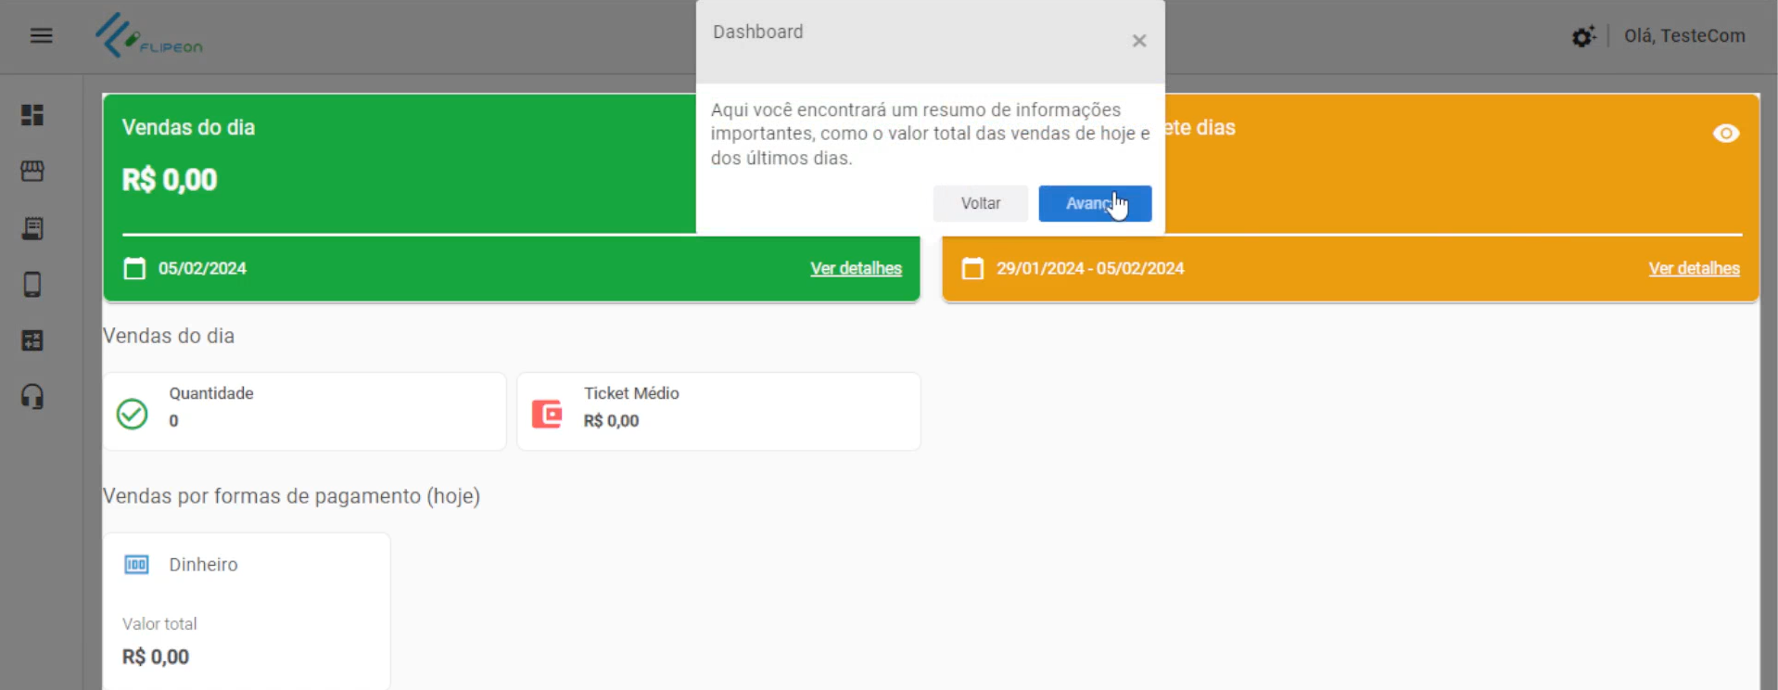1778x690 pixels.
Task: Open the calculator sidebar icon
Action: coord(32,340)
